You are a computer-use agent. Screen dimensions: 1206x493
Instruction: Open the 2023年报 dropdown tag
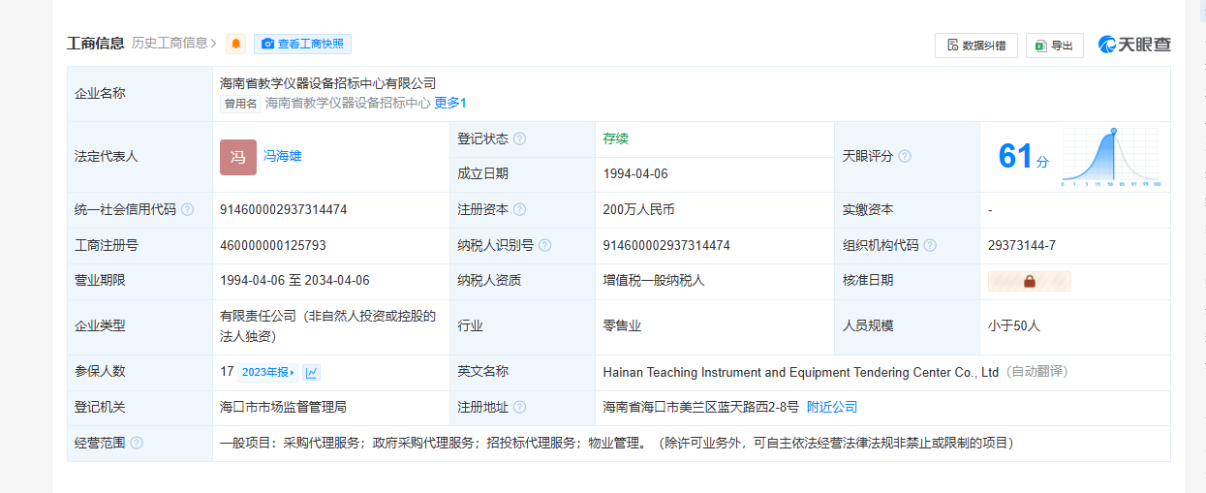coord(267,372)
